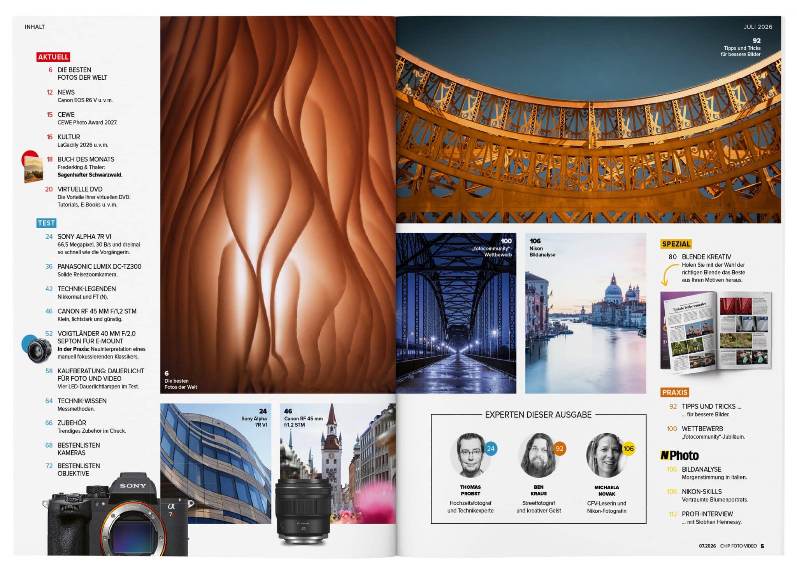Open the ZUBEHÖR contents heading

[x=72, y=423]
